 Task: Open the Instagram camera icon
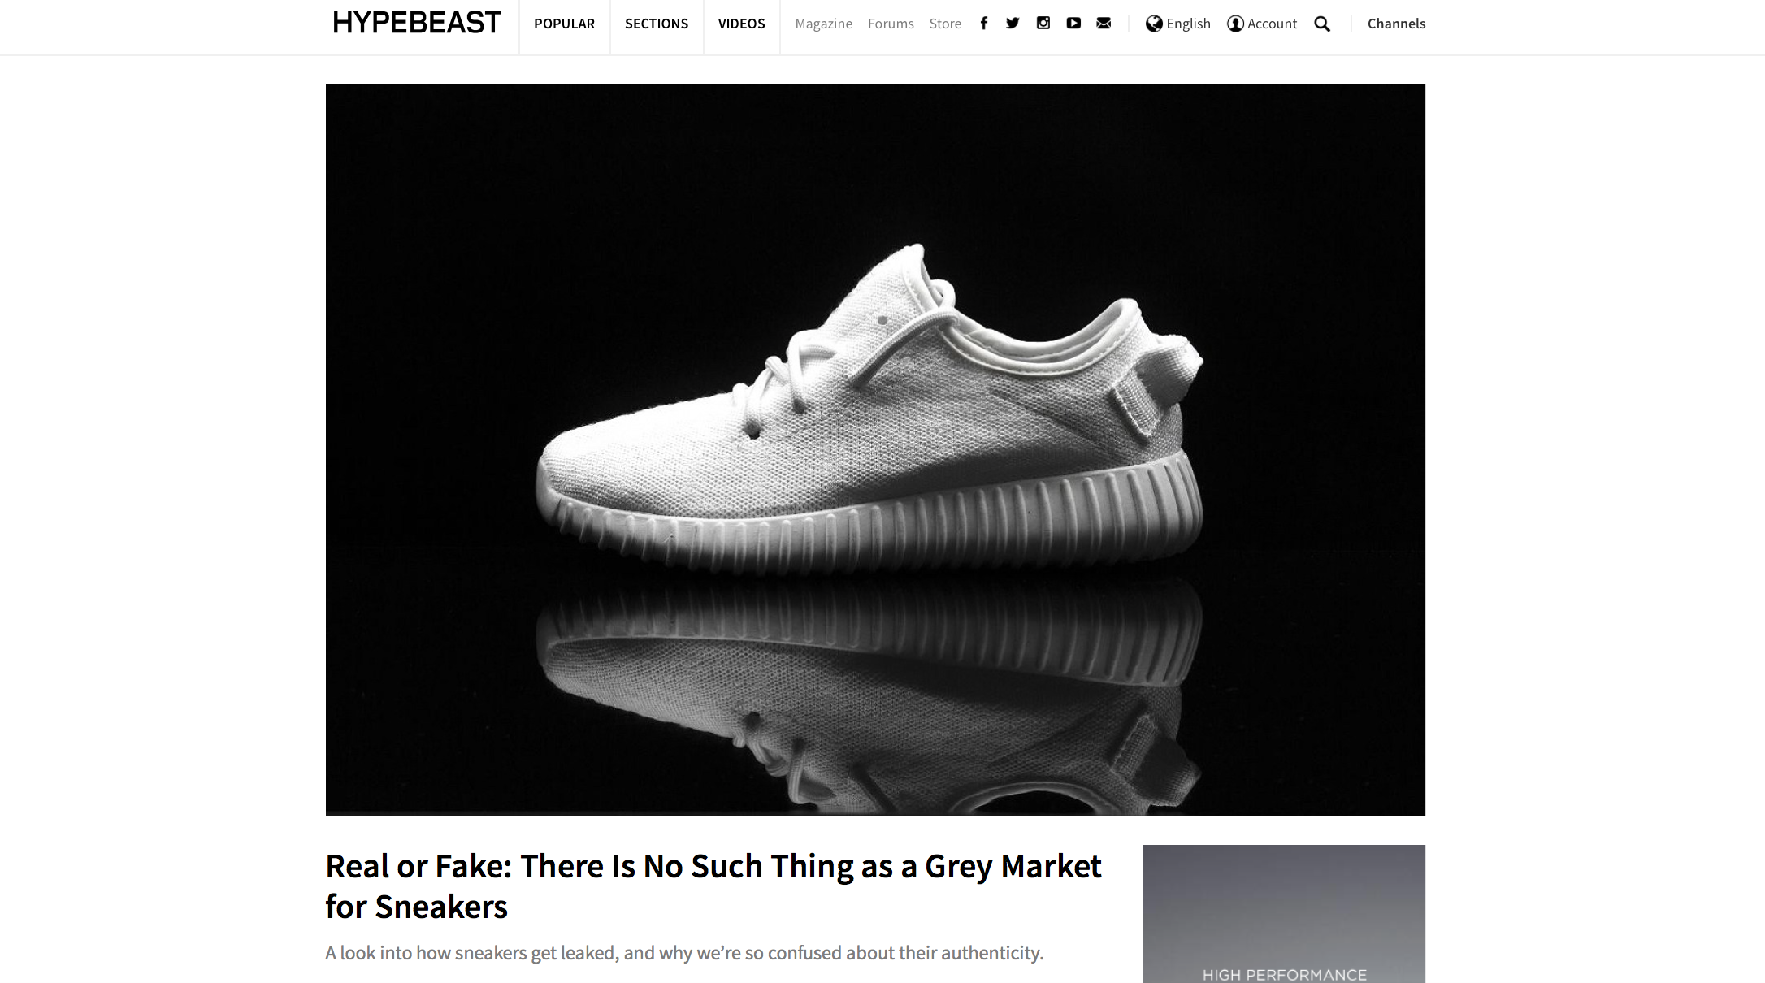1043,24
